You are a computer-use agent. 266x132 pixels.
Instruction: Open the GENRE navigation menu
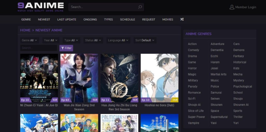(x=26, y=19)
